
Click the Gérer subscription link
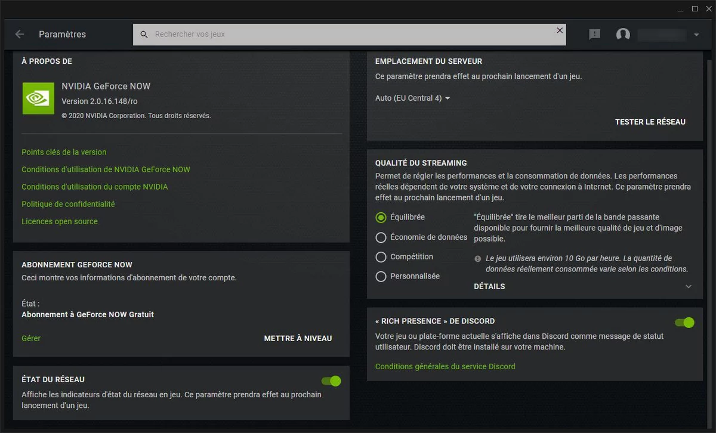pos(31,338)
